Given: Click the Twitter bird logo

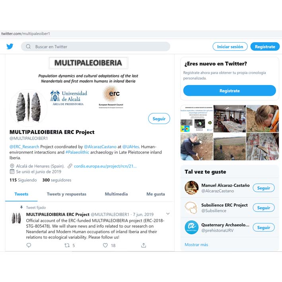Looking at the screenshot, I should click(x=10, y=47).
